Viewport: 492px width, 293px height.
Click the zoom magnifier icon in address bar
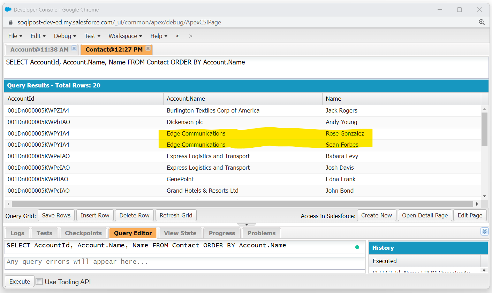point(482,22)
